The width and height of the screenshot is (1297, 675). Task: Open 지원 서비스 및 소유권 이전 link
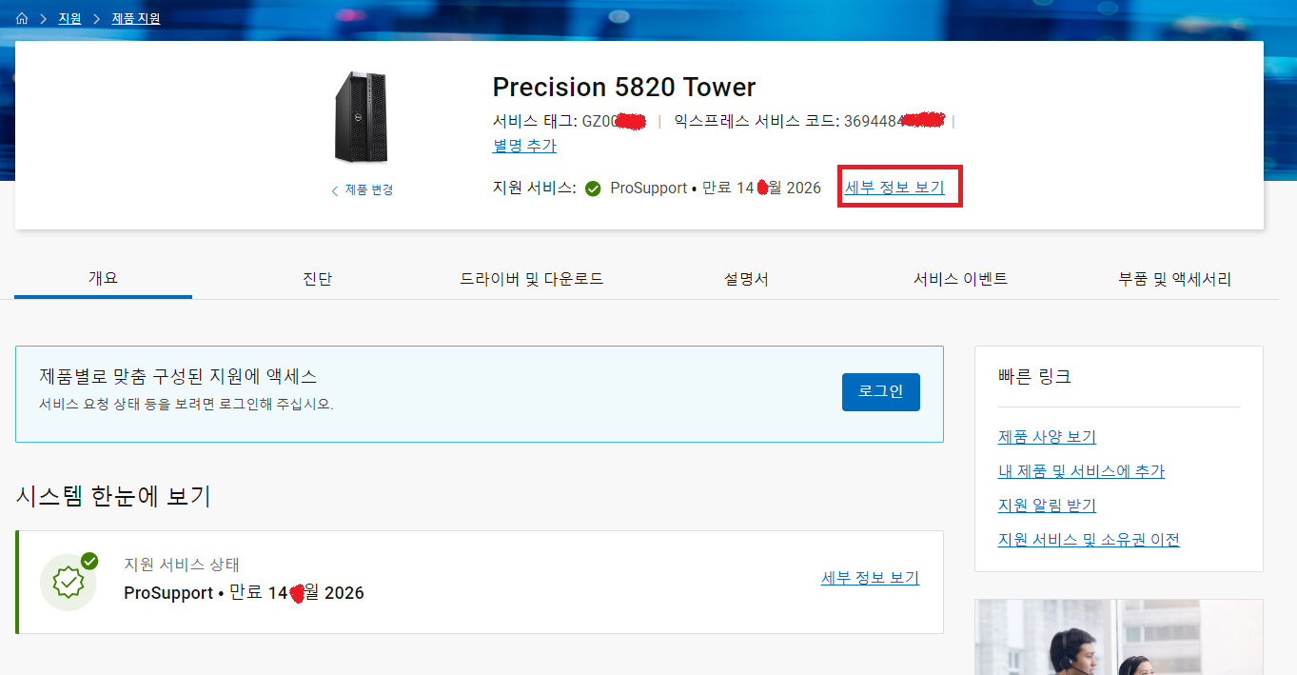click(x=1089, y=540)
